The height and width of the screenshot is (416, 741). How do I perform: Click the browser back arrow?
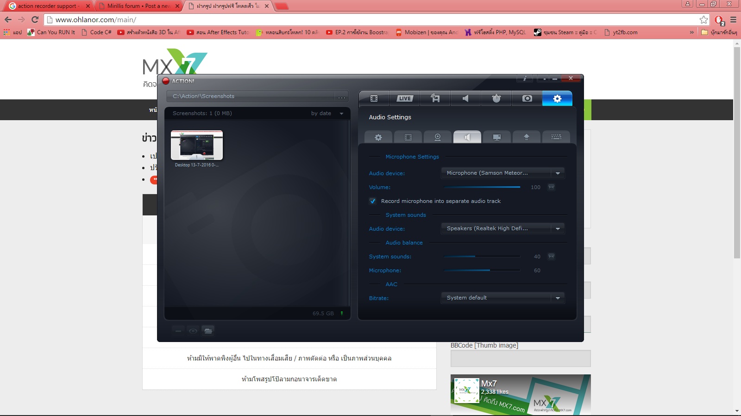coord(8,19)
